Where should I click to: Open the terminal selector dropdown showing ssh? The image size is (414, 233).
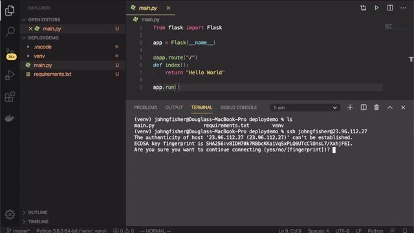(305, 107)
